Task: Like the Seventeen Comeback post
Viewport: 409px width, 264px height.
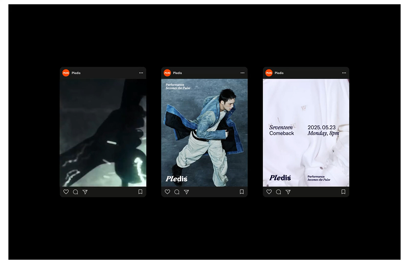Action: [x=269, y=192]
